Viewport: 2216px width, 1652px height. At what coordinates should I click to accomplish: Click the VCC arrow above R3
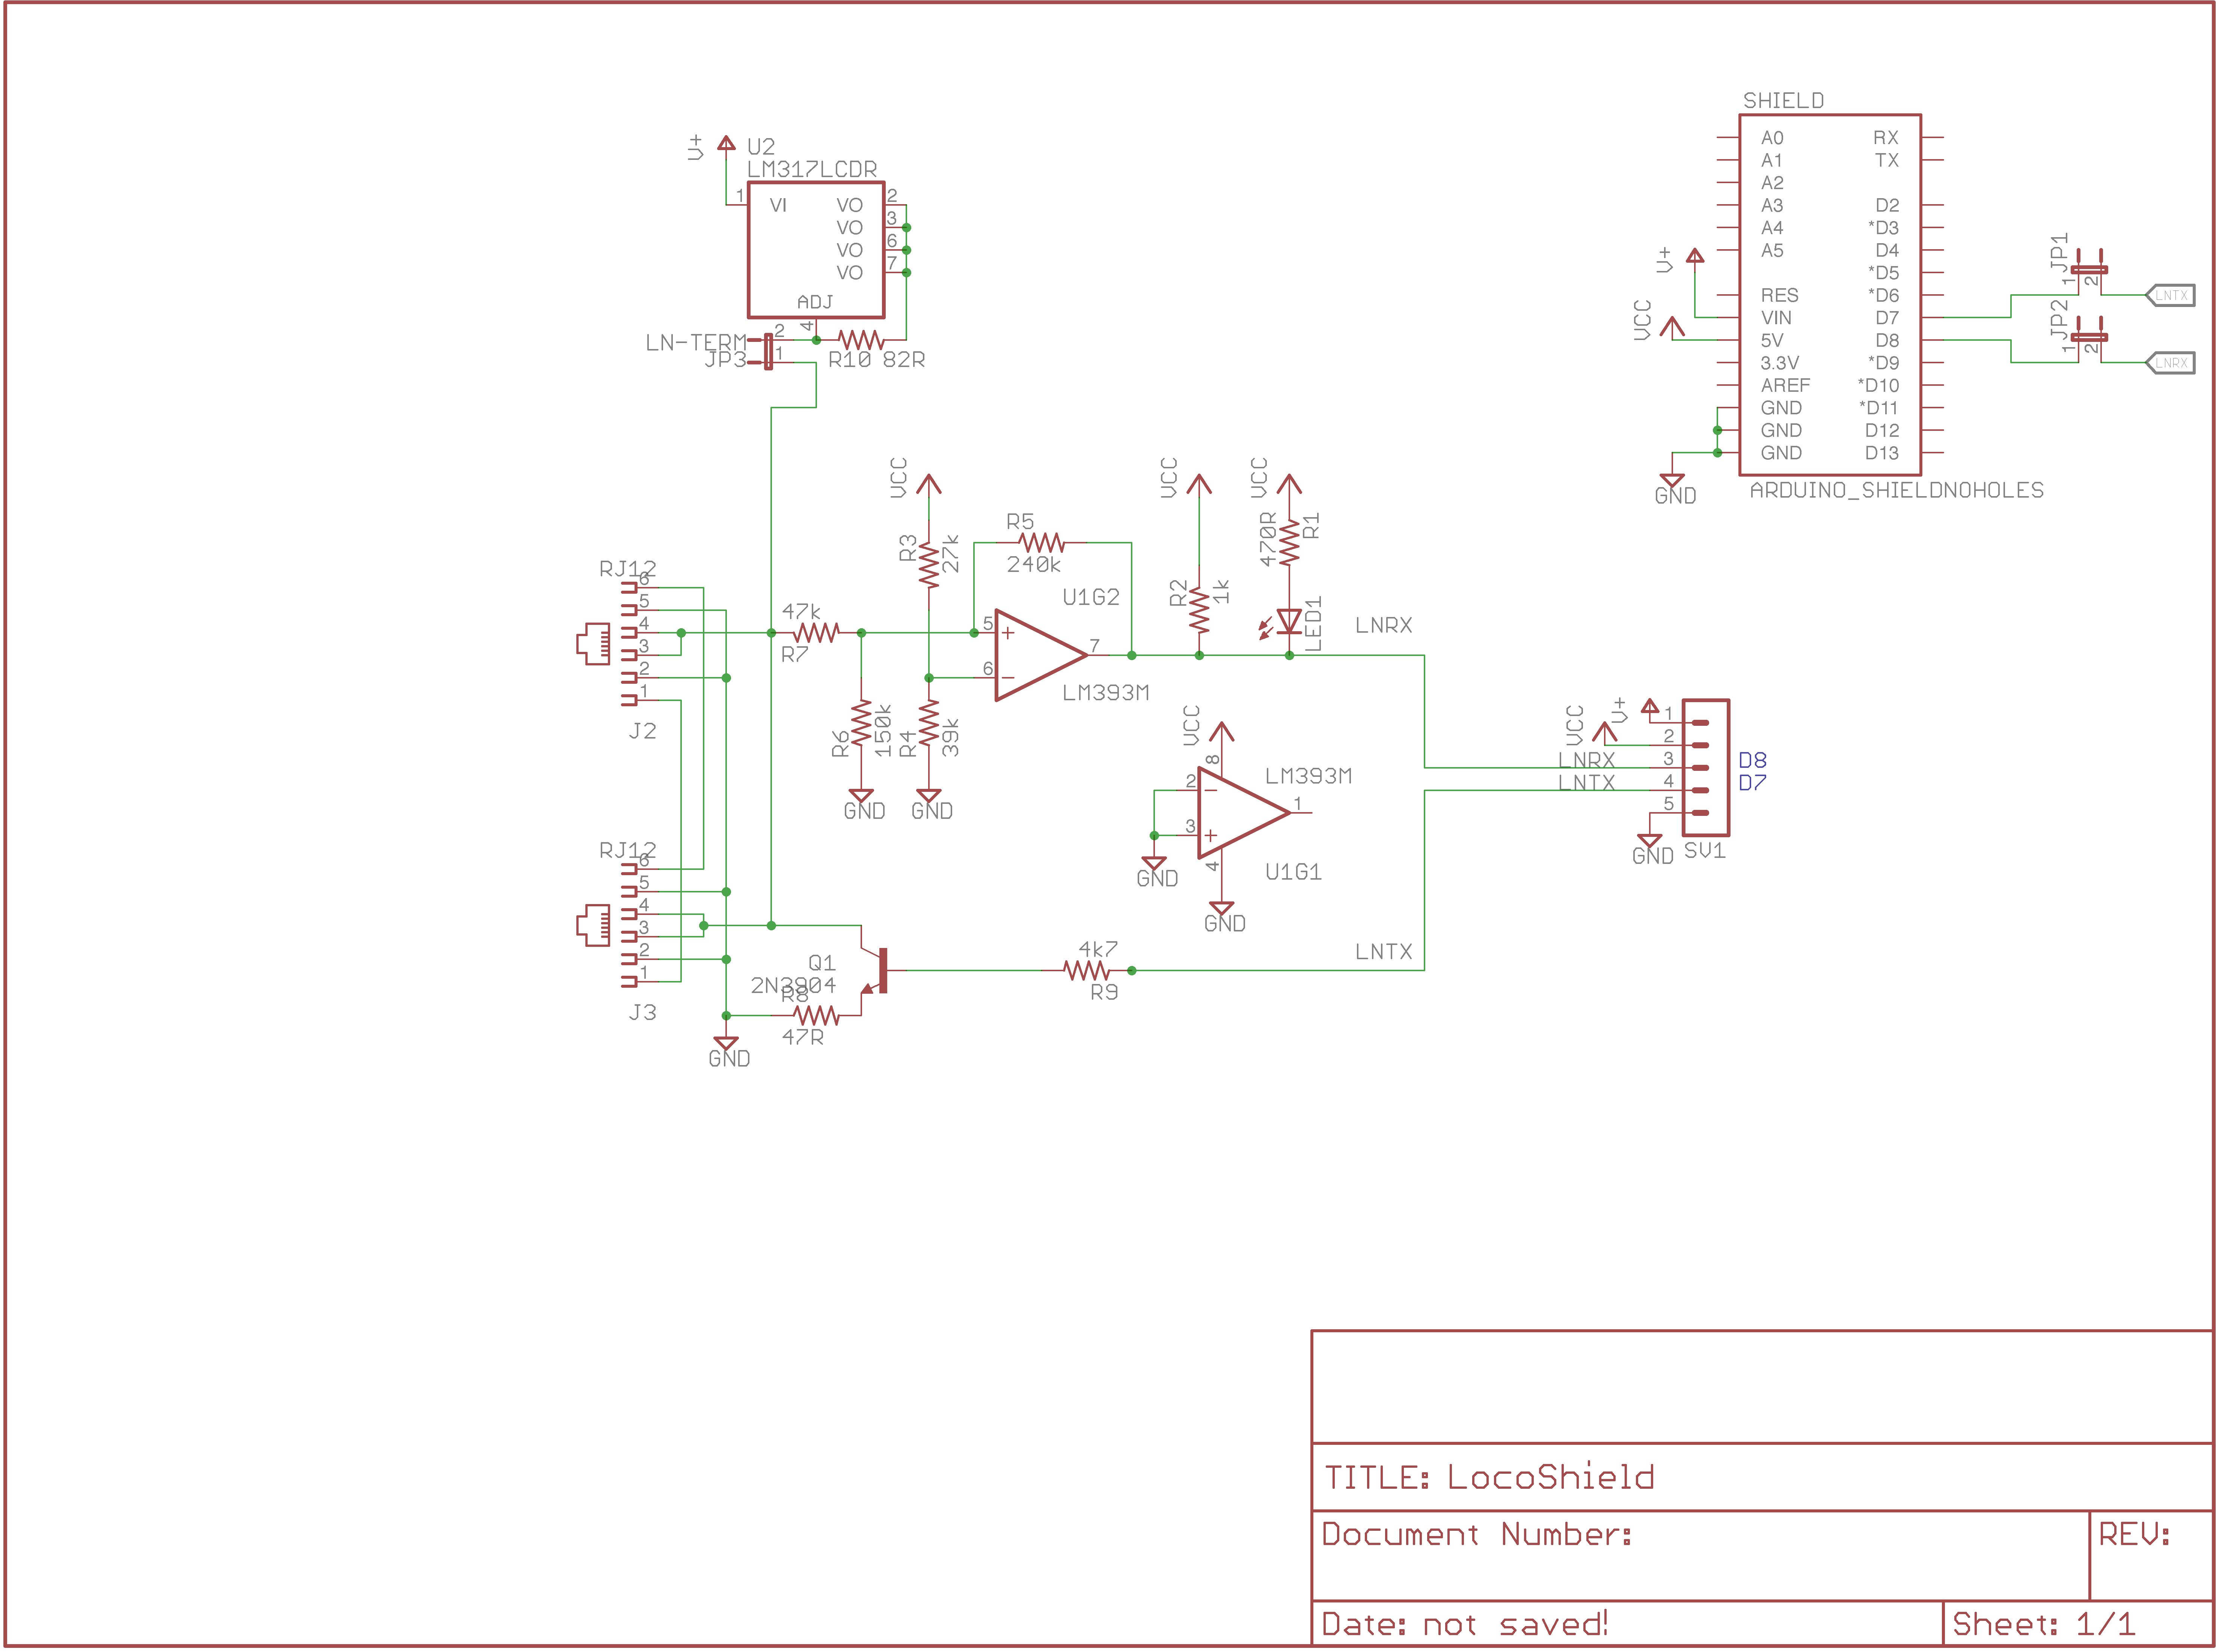(x=929, y=484)
